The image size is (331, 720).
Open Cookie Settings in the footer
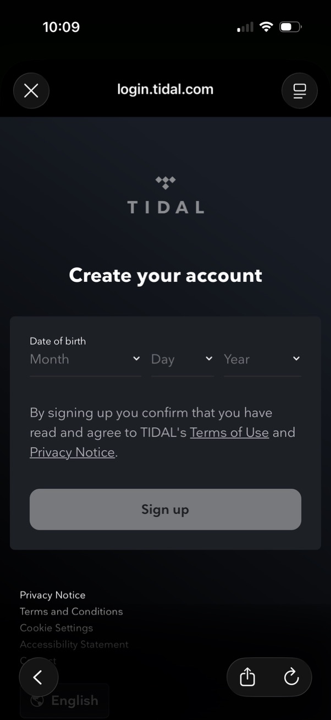click(57, 628)
